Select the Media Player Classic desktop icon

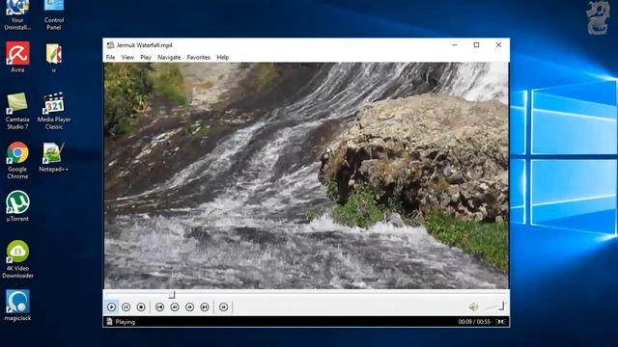54,111
